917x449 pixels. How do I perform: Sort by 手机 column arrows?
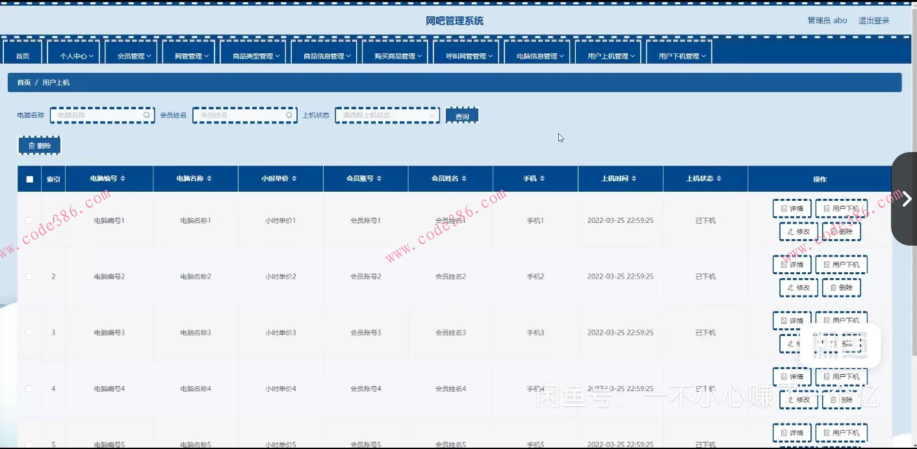542,178
